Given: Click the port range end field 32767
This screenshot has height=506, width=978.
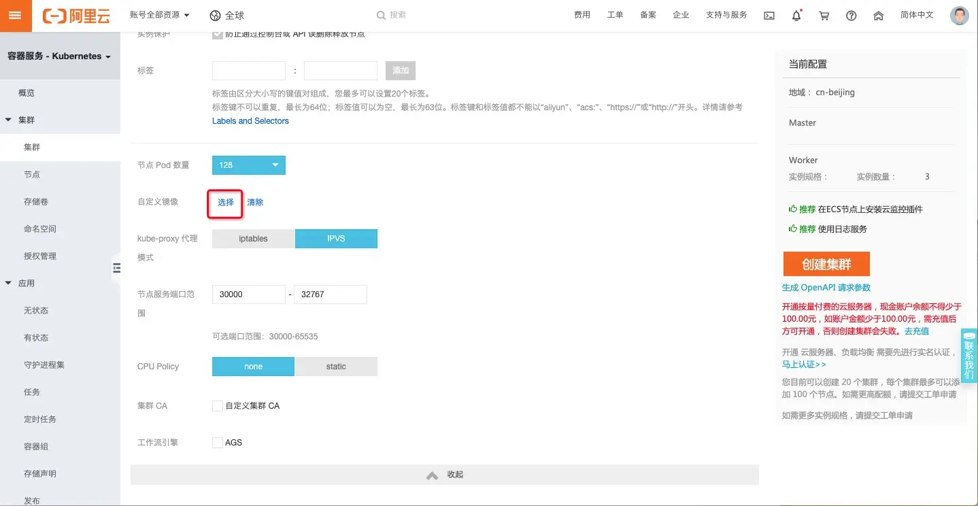Looking at the screenshot, I should click(x=331, y=294).
